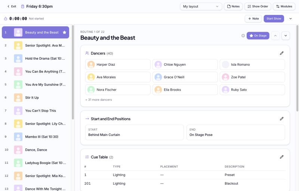Select routine 6 Stir It Up
Viewport: 299px width, 191px height.
(36, 98)
